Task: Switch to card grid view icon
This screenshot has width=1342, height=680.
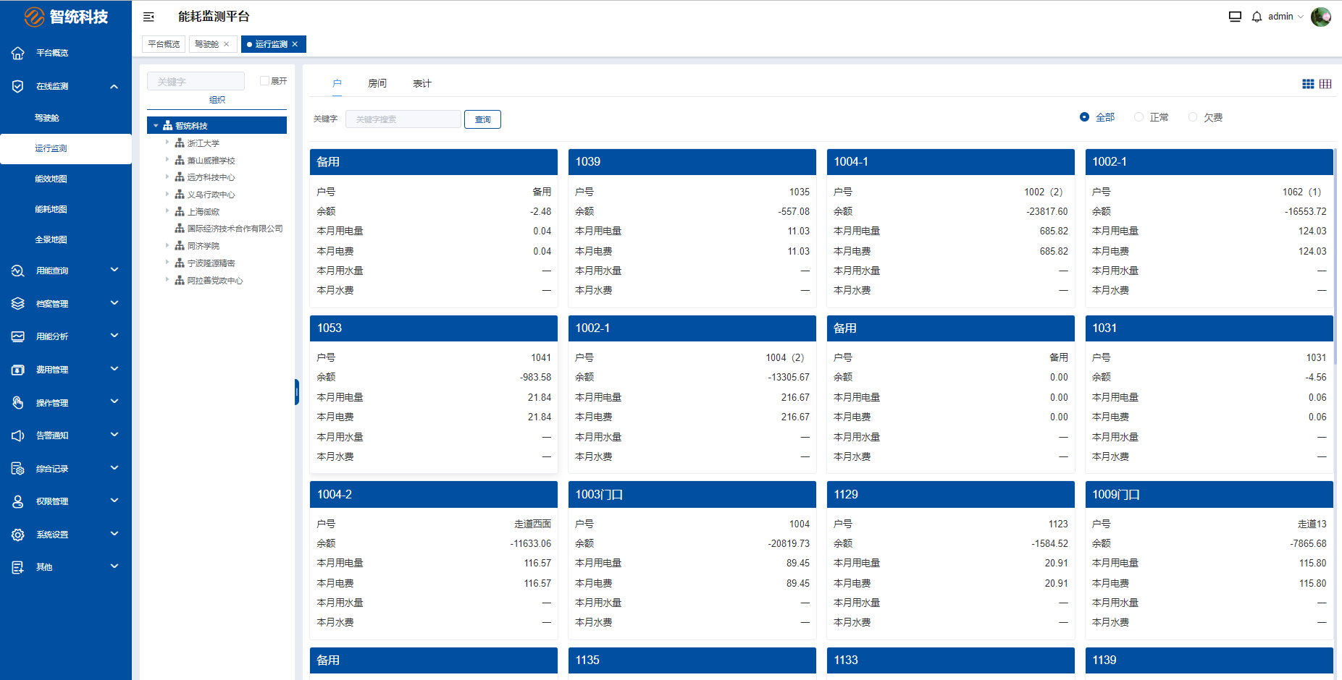Action: [x=1308, y=84]
